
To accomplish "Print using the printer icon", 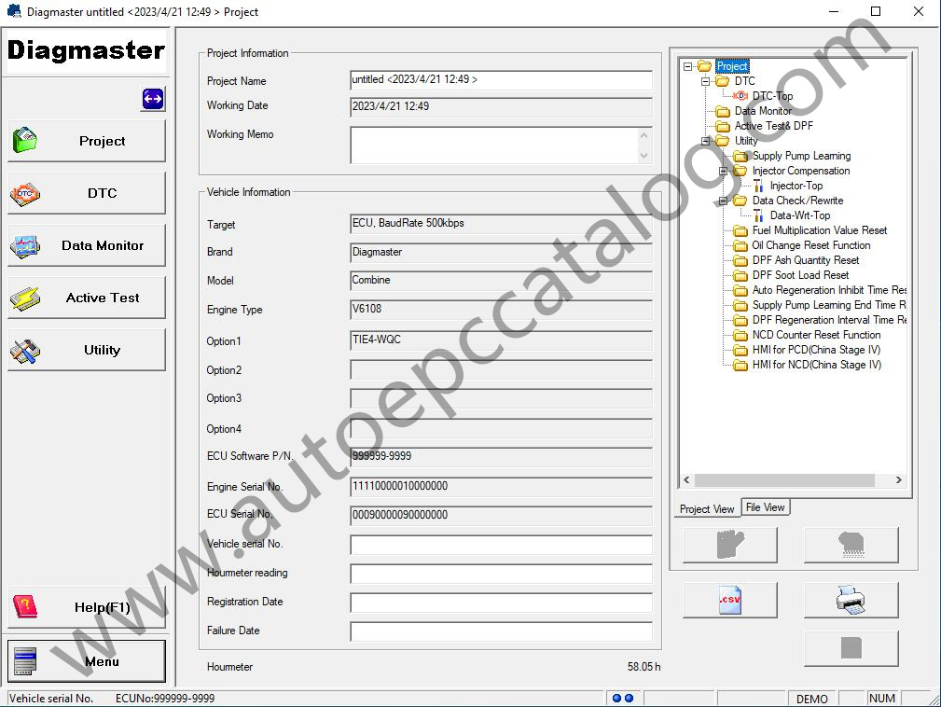I will tap(851, 600).
